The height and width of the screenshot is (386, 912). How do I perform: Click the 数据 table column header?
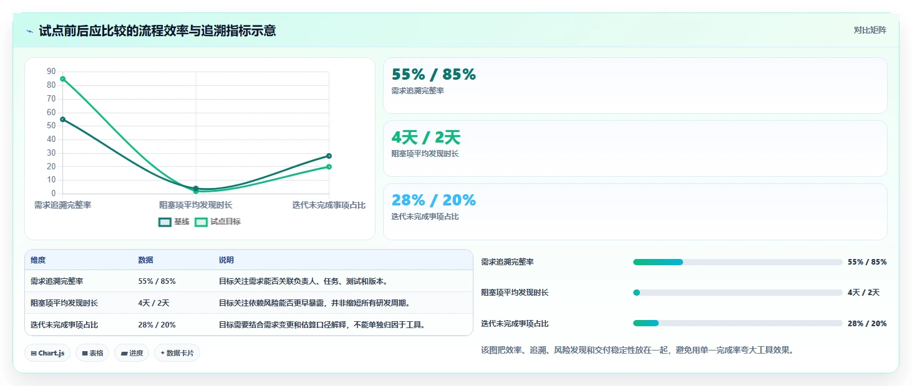pos(145,260)
